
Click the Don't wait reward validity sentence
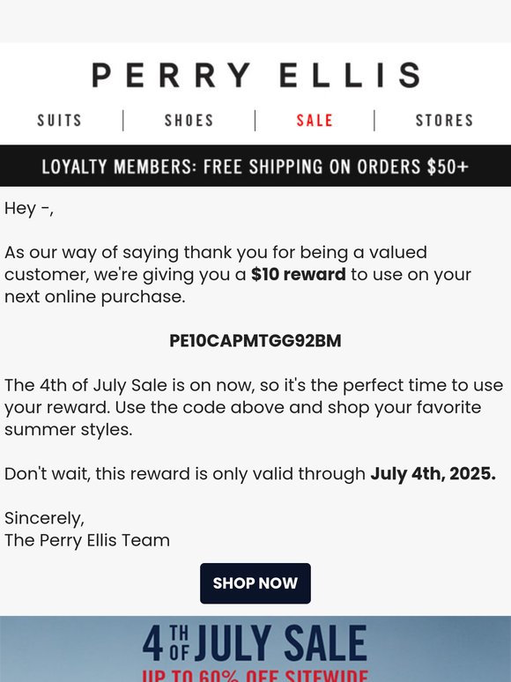tap(250, 474)
